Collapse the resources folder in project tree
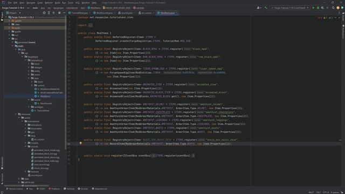 point(16,114)
